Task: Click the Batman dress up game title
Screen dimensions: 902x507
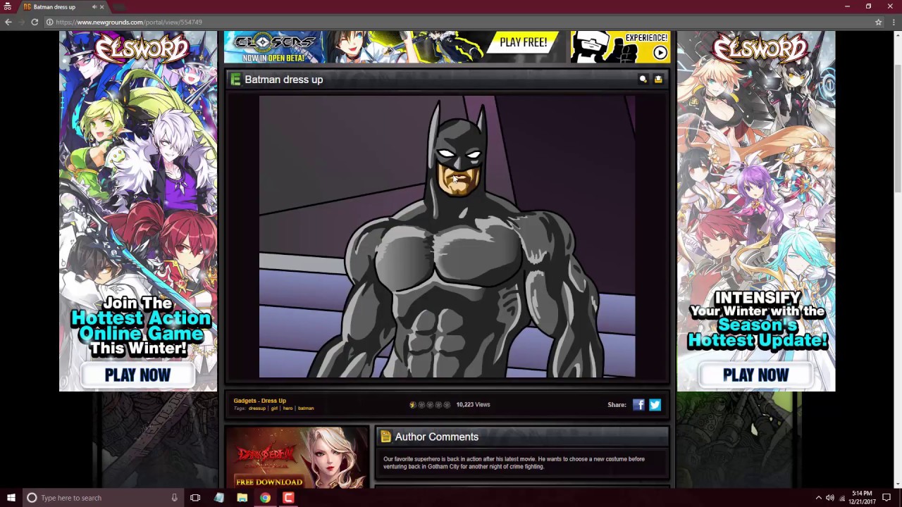Action: point(284,80)
